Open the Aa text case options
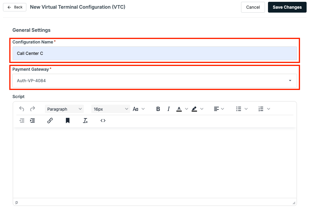The height and width of the screenshot is (209, 309). 139,109
